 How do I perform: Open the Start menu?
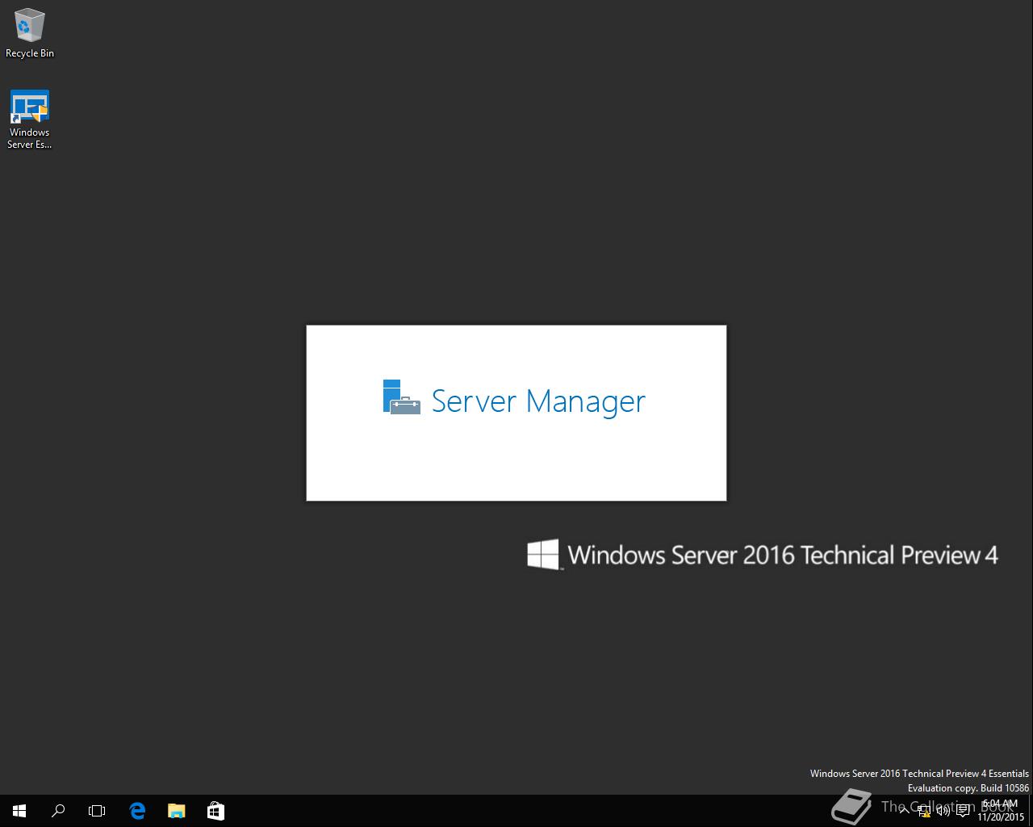[x=19, y=811]
